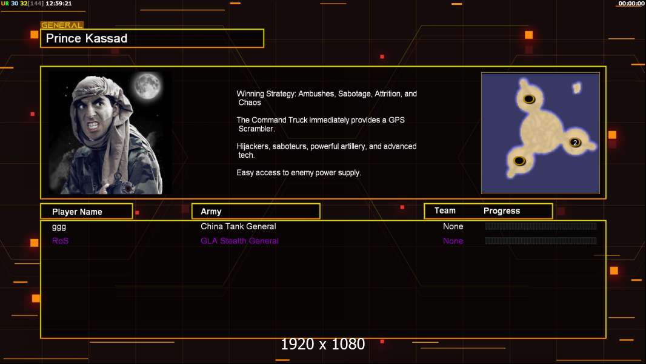
Task: Select start position marker 2 on map
Action: tap(574, 143)
